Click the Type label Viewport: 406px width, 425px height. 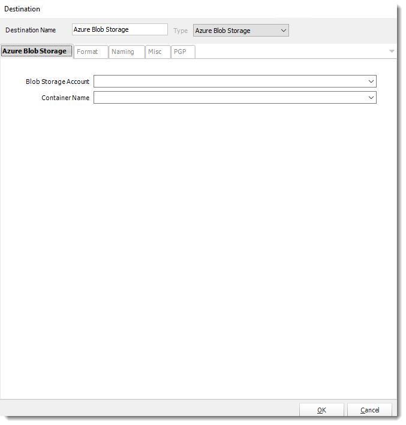click(181, 31)
